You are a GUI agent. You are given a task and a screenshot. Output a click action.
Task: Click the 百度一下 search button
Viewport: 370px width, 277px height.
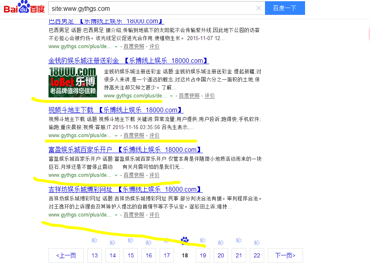[x=285, y=8]
